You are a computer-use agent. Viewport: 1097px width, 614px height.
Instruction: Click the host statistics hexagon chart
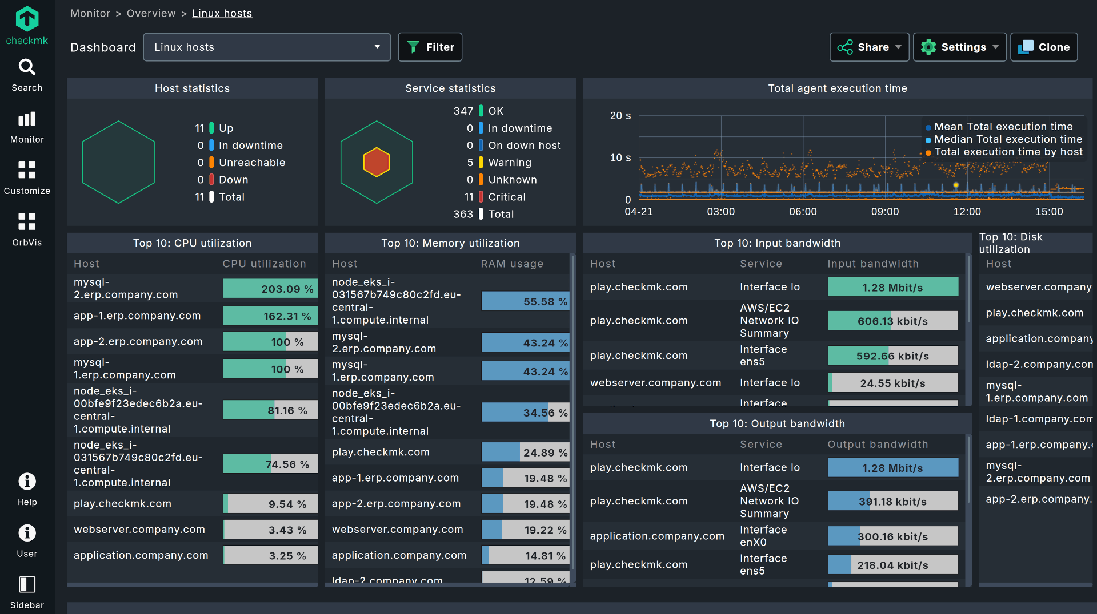point(118,162)
